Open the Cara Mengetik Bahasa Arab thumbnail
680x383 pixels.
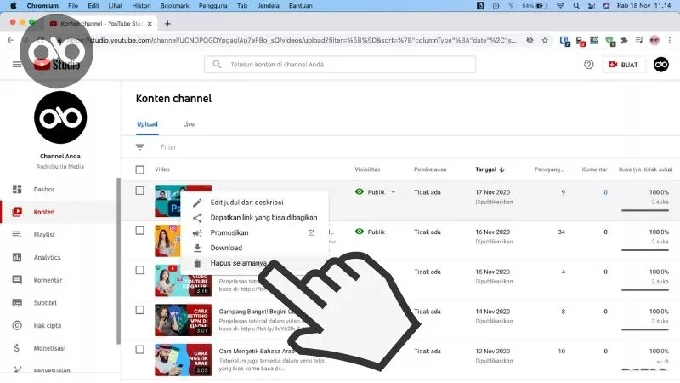[183, 359]
